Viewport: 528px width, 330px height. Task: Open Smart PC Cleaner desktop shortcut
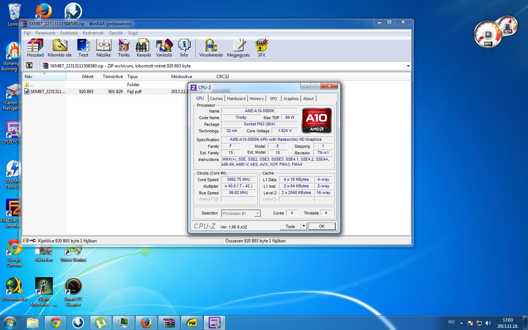[x=73, y=292]
